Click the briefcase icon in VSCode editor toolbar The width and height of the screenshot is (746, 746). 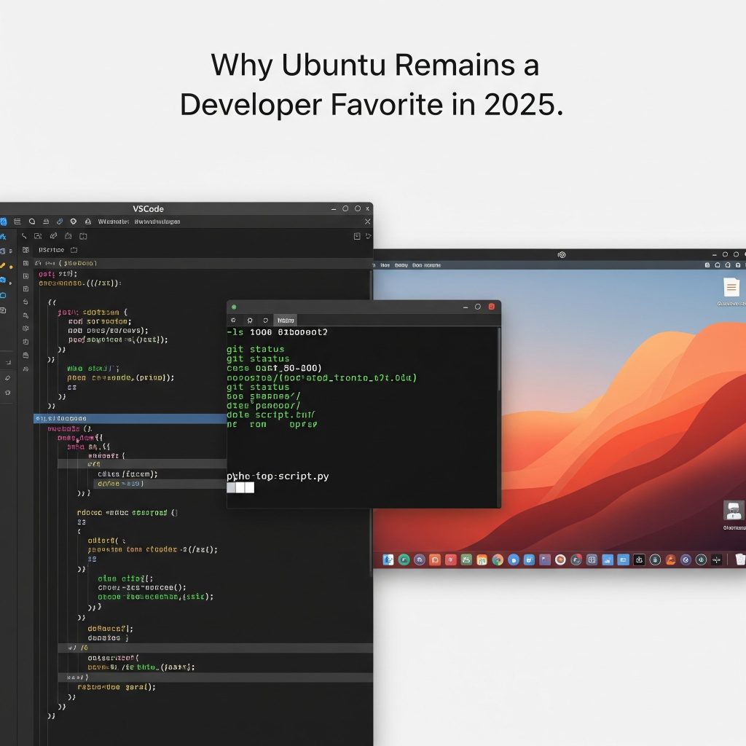pos(68,236)
